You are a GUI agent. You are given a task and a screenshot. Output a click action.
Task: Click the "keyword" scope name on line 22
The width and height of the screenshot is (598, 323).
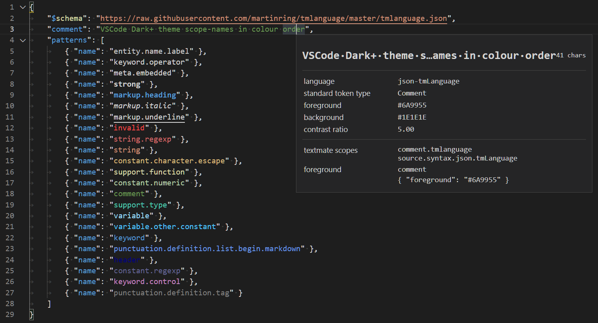129,238
